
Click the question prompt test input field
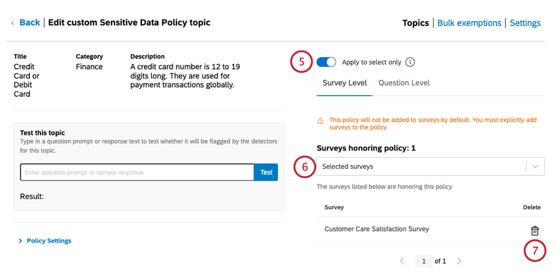137,173
